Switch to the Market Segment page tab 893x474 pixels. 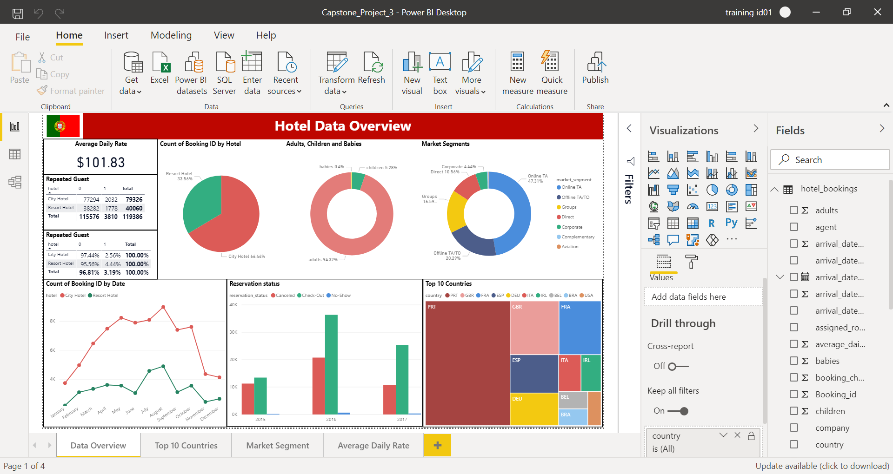click(x=278, y=445)
